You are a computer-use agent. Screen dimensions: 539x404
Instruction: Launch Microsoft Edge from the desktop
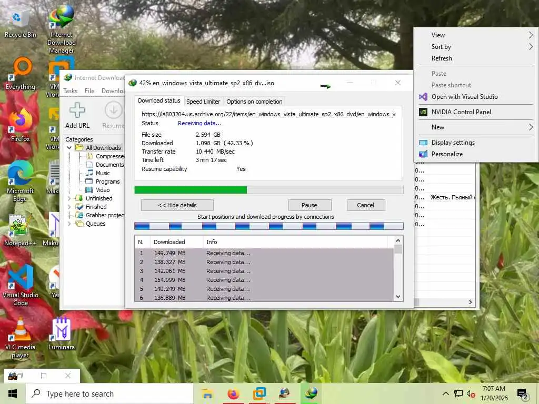[x=21, y=181]
